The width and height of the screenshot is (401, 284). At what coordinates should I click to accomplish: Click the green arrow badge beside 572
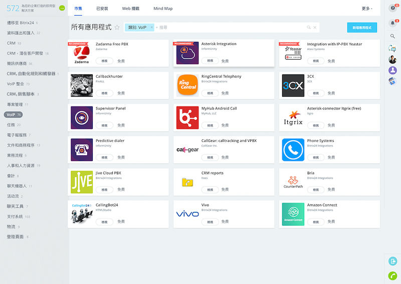[x=62, y=8]
